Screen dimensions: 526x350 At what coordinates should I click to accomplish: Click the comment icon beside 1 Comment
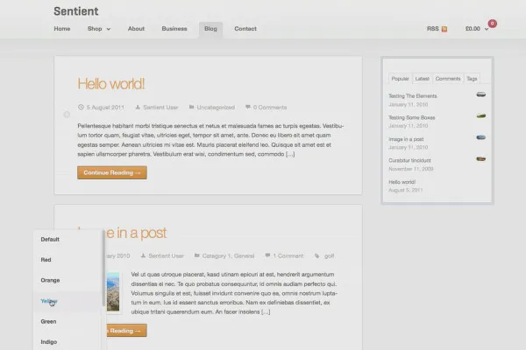267,255
